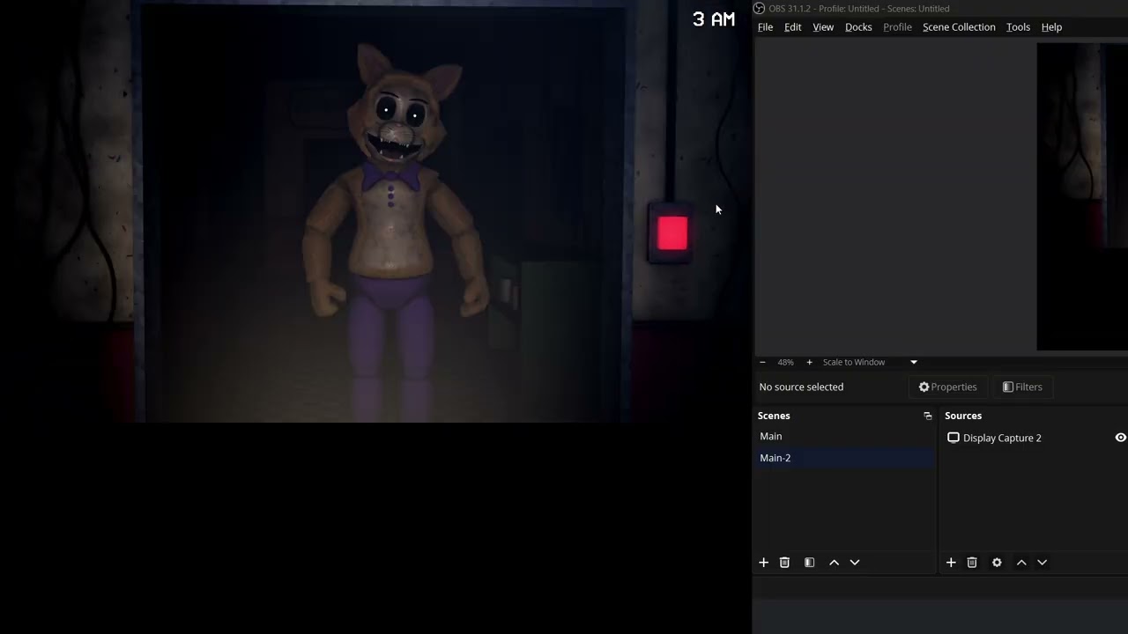Click the display icon beside Display Capture 2
The height and width of the screenshot is (634, 1128).
[x=954, y=438]
